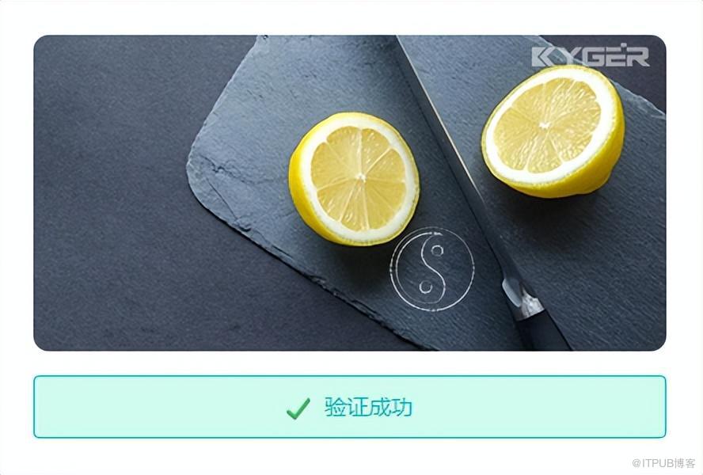Select the right lemon half

point(553,131)
